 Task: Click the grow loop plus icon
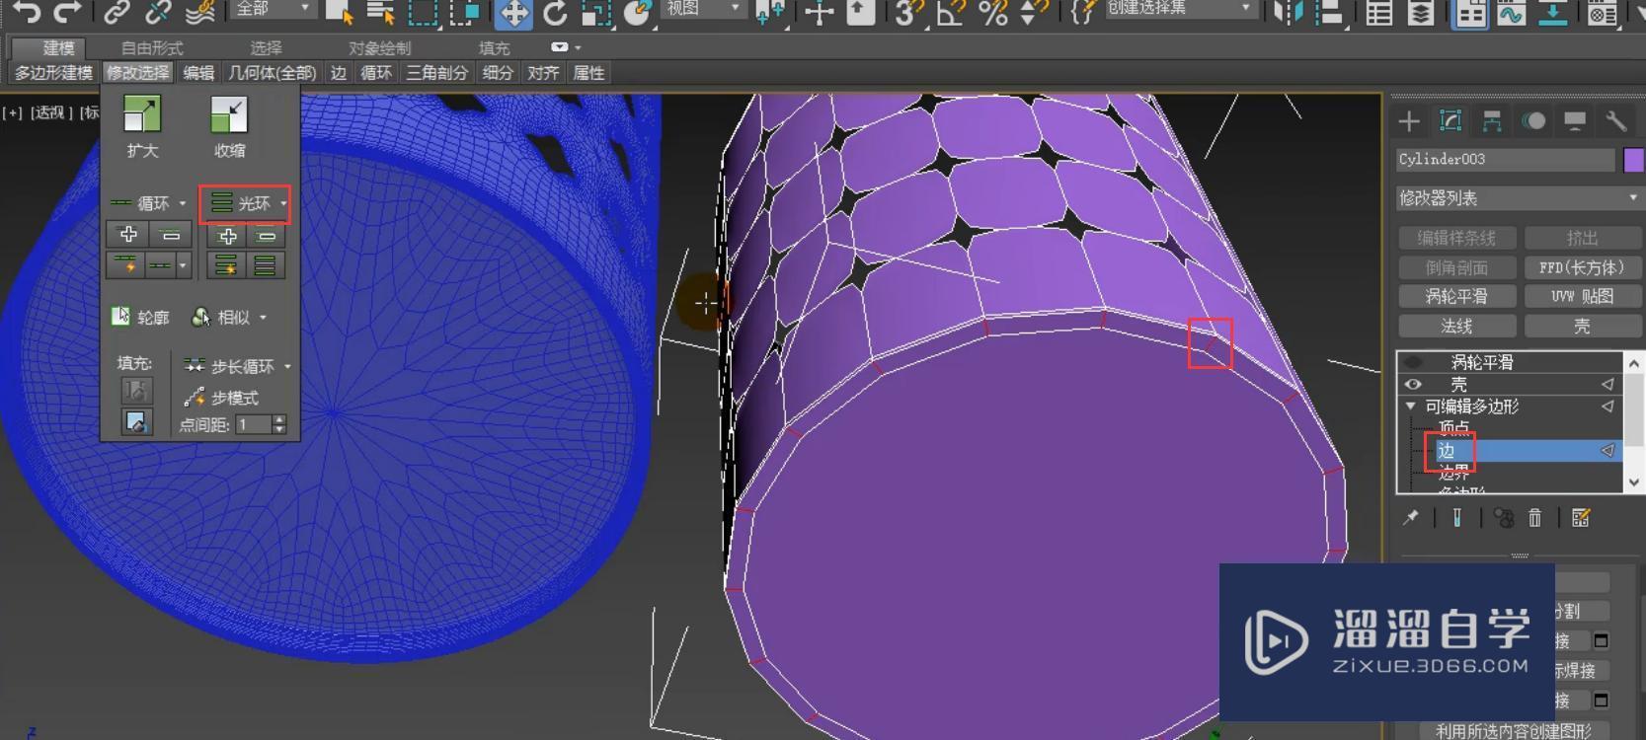pos(128,235)
